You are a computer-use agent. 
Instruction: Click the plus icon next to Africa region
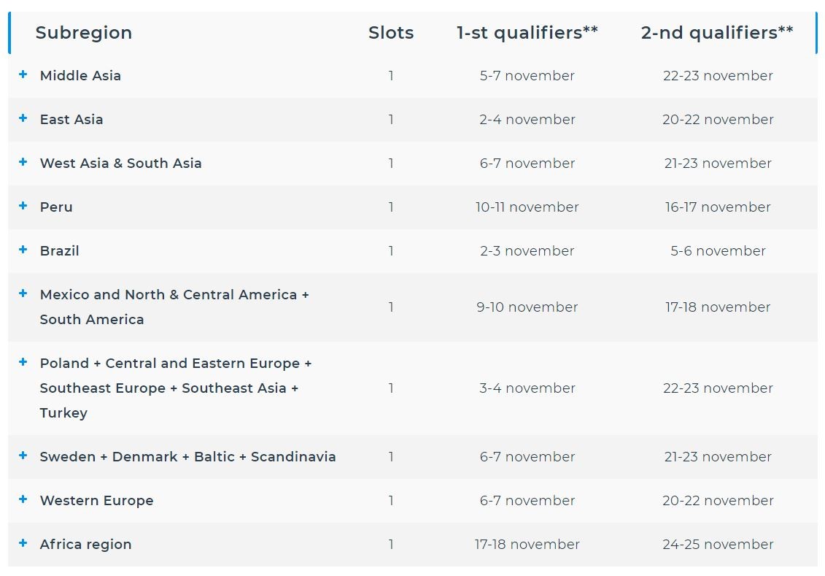(x=23, y=542)
